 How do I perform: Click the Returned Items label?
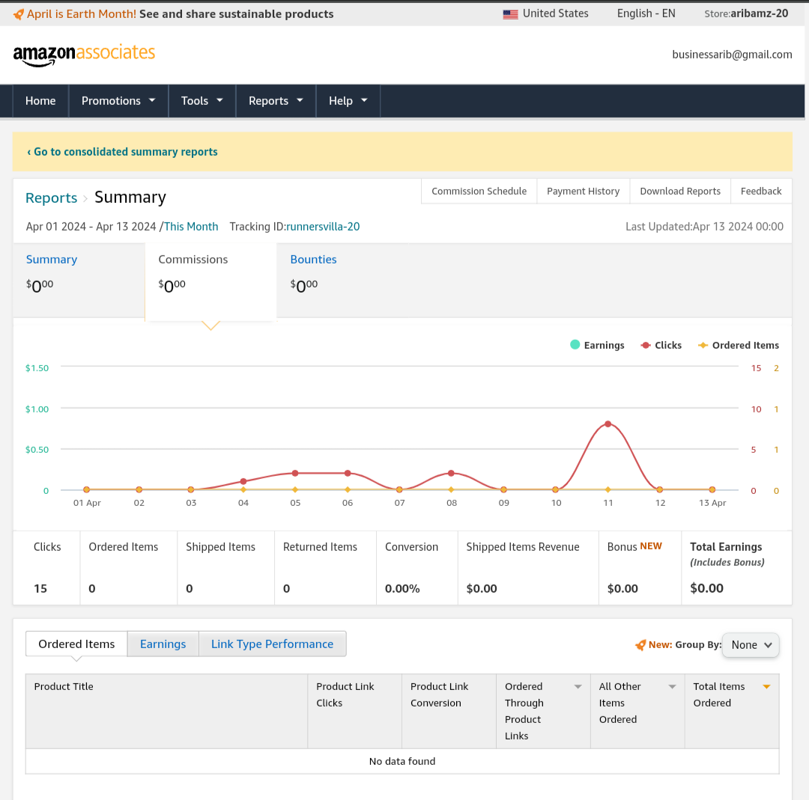[x=320, y=547]
